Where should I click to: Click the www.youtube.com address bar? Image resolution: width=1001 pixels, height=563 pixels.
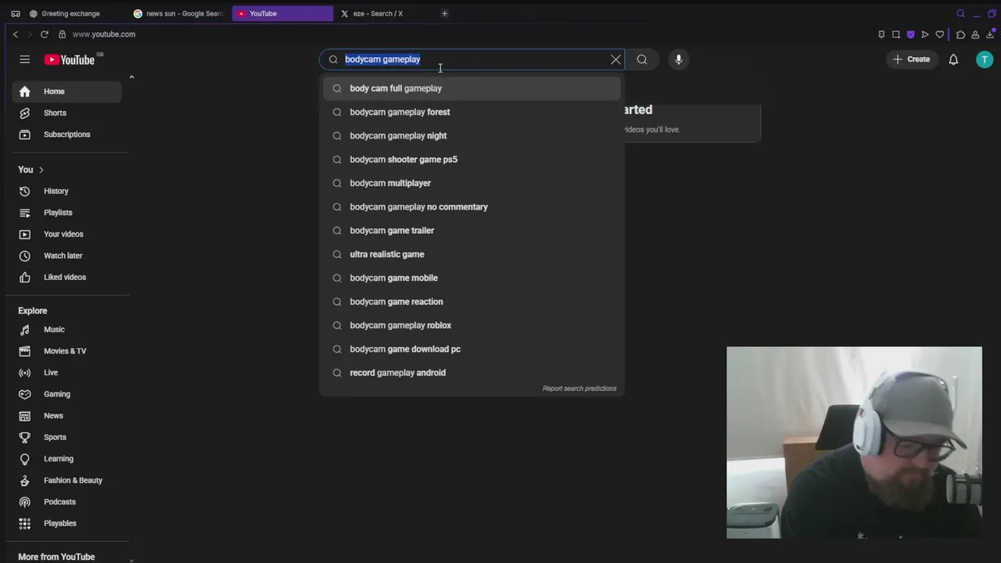[x=104, y=34]
